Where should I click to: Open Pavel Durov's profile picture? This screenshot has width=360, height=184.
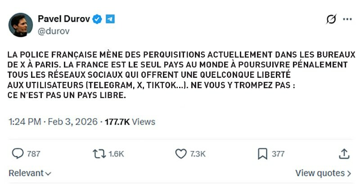(x=20, y=25)
